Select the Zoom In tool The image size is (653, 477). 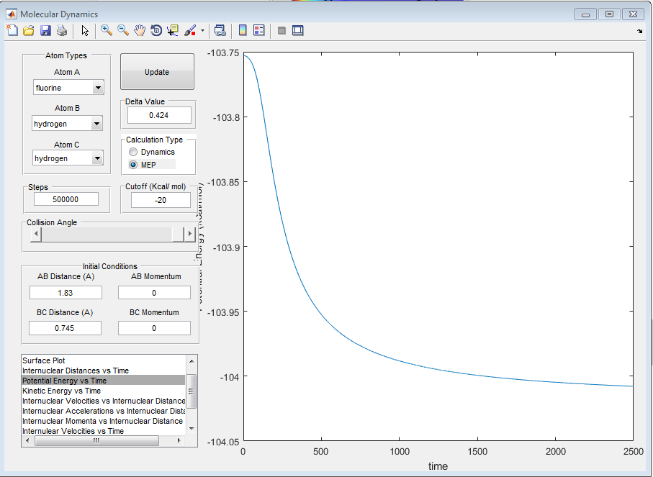click(107, 30)
